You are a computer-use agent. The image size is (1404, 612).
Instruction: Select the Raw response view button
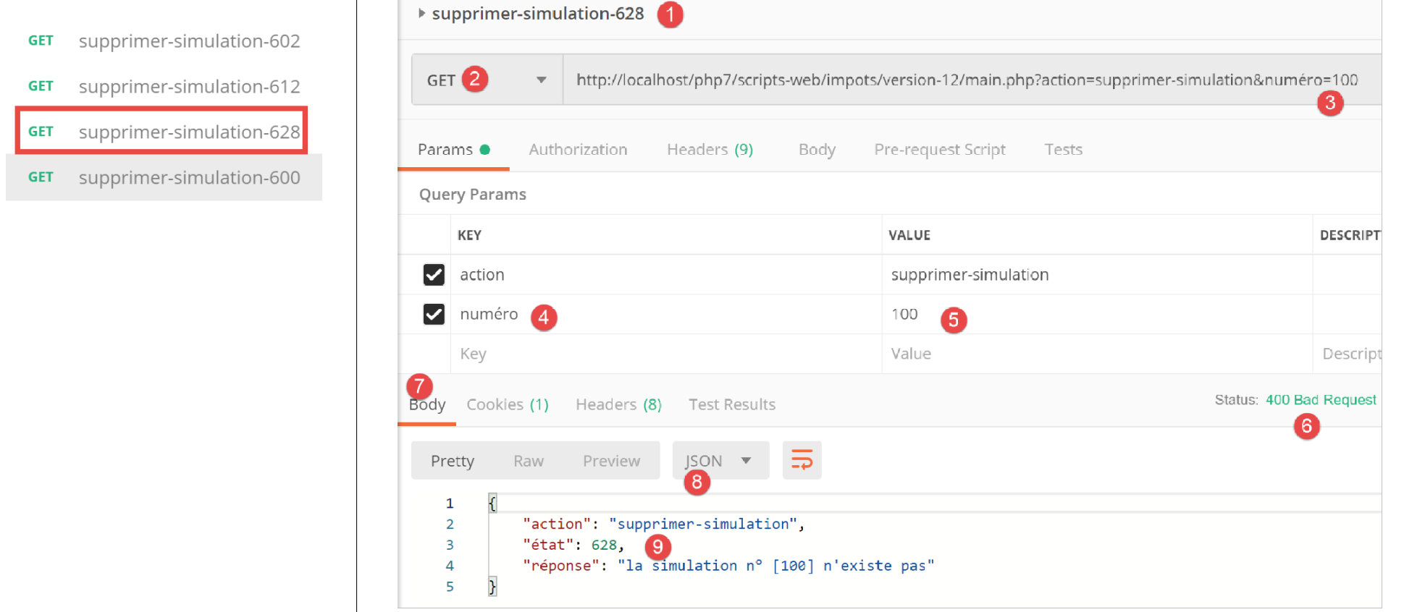coord(528,461)
